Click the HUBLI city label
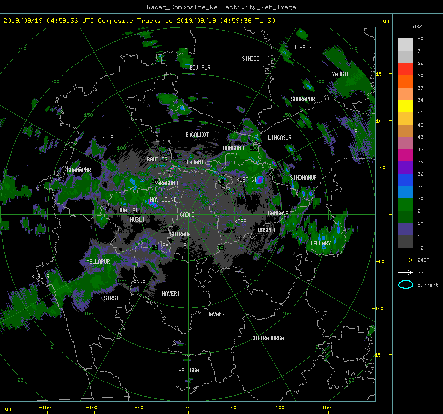The image size is (443, 414). [x=137, y=220]
